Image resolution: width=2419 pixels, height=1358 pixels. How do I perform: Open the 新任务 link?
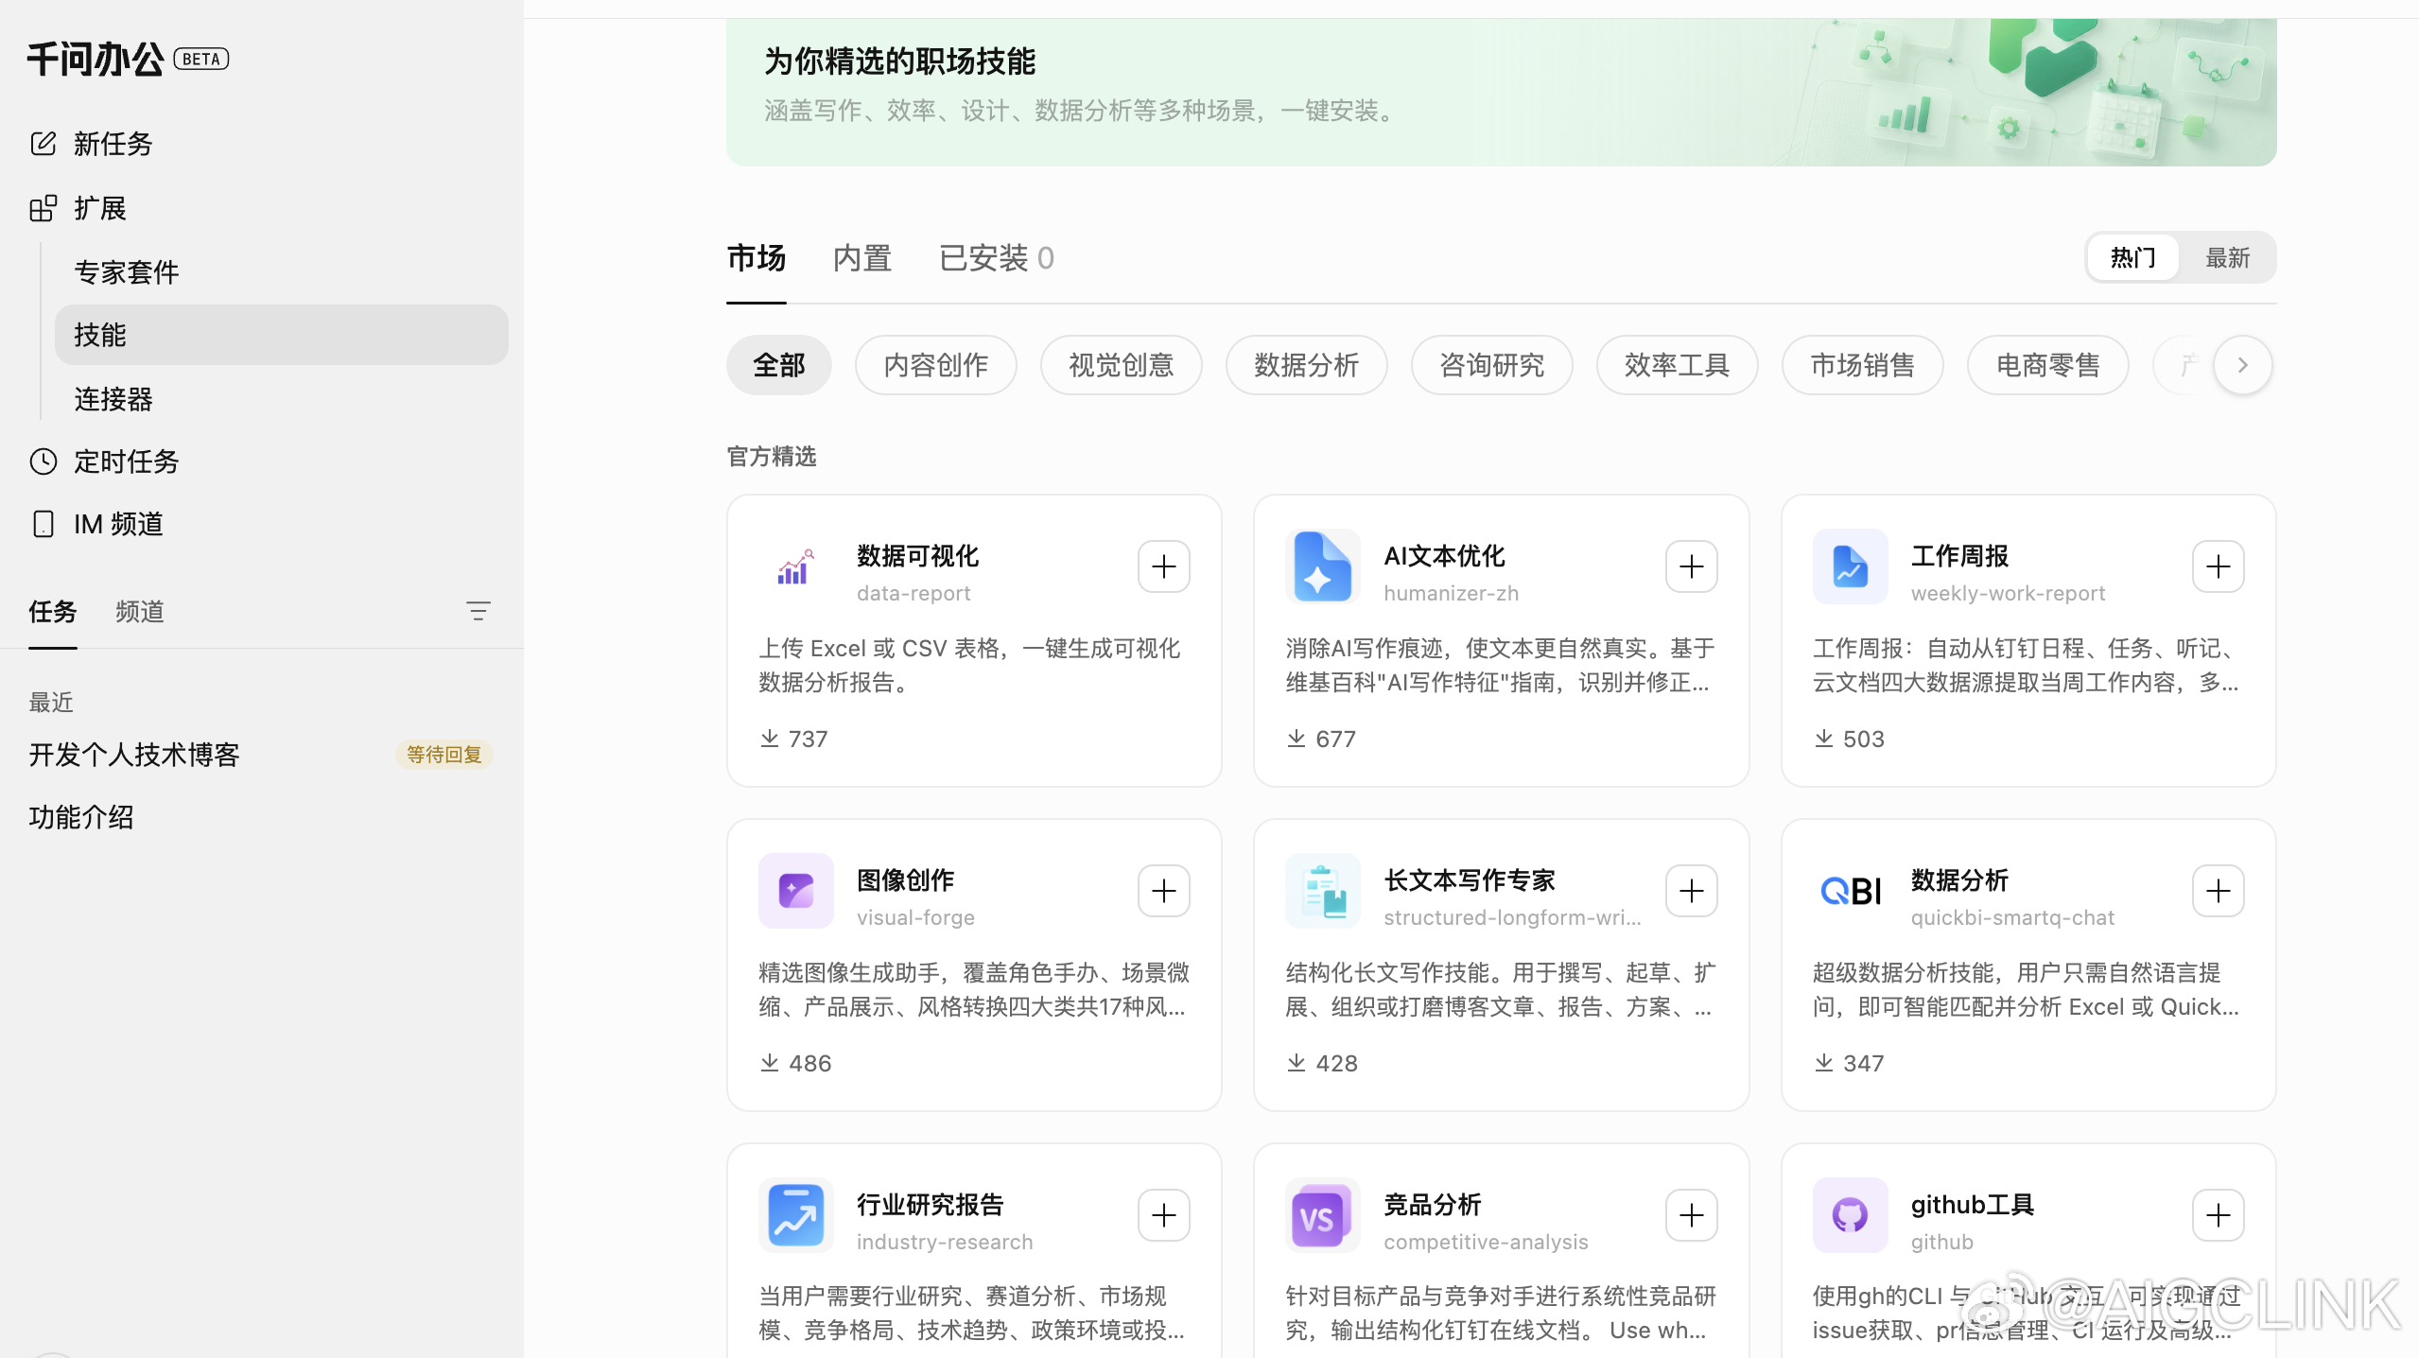[x=113, y=144]
